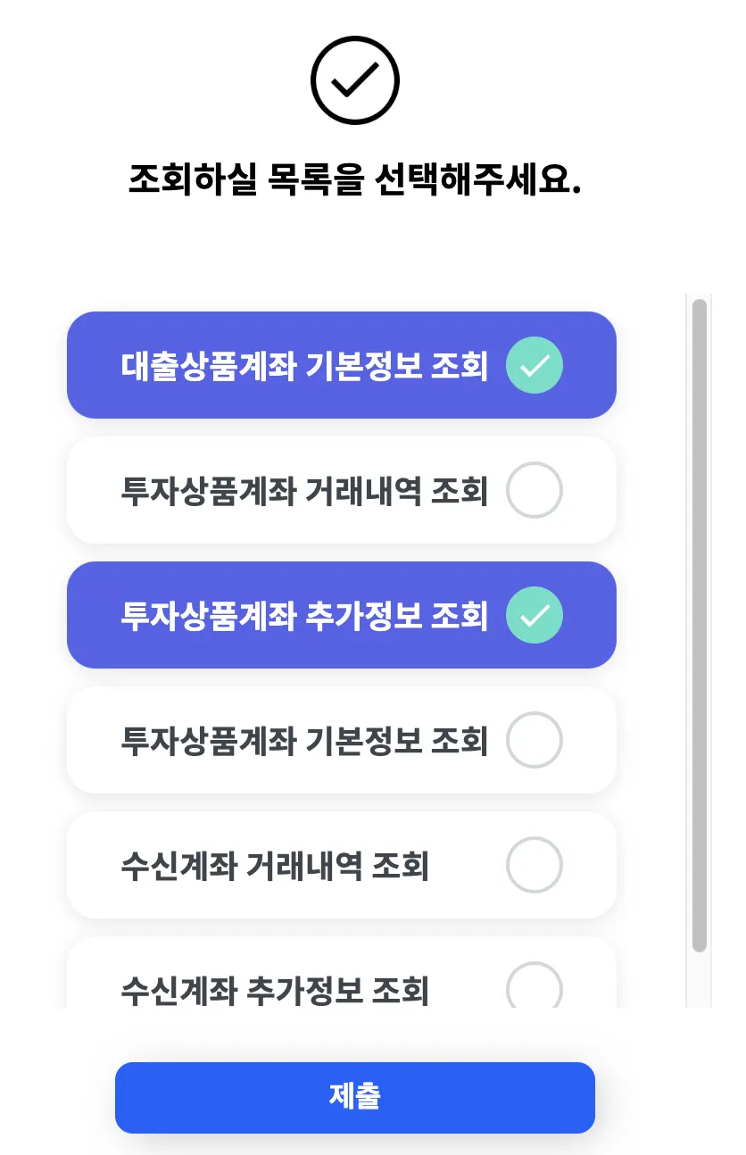The width and height of the screenshot is (746, 1155).
Task: Enable the circle next to 수신계좌 거래내역 조회
Action: [534, 865]
